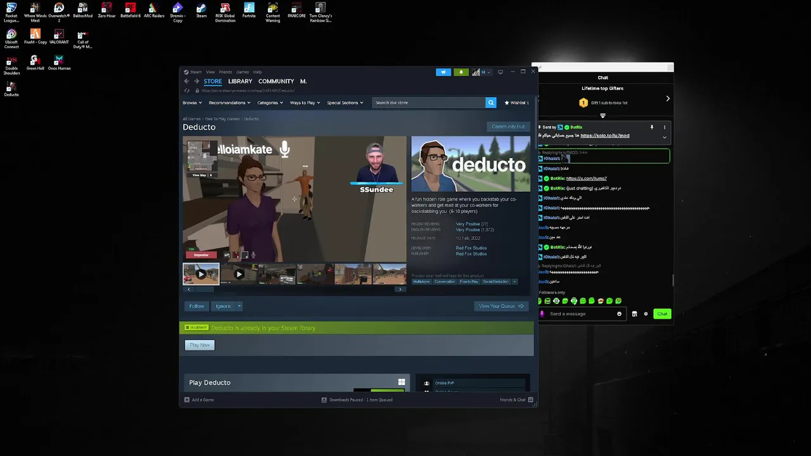Open the RISK Global Domination desktop shortcut

pos(225,12)
